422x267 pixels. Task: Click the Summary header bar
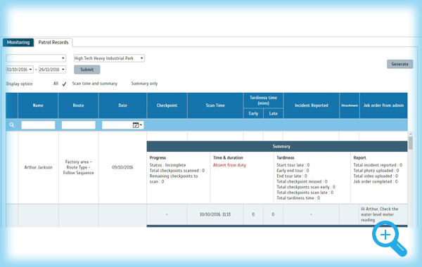point(277,147)
